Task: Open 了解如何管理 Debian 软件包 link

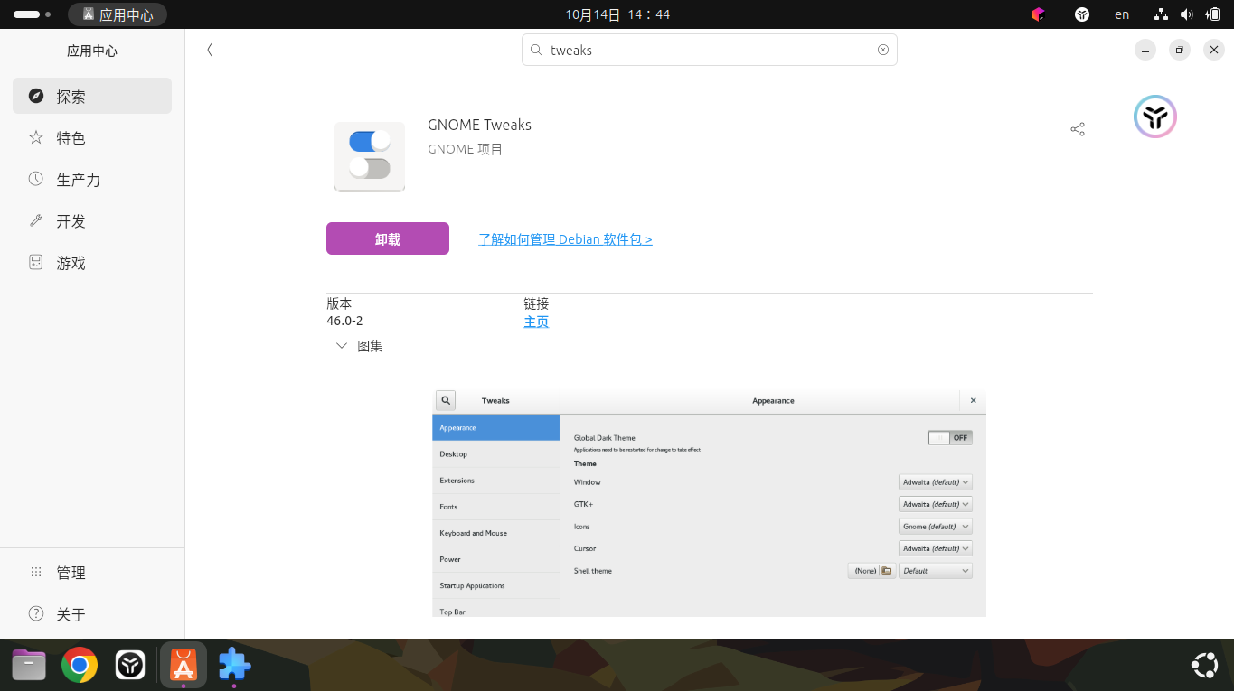Action: tap(565, 239)
